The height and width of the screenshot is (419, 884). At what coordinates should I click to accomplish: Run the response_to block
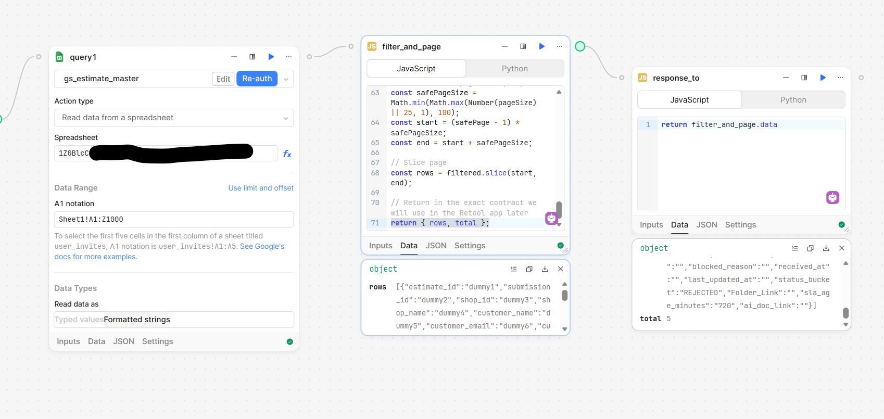pyautogui.click(x=823, y=78)
